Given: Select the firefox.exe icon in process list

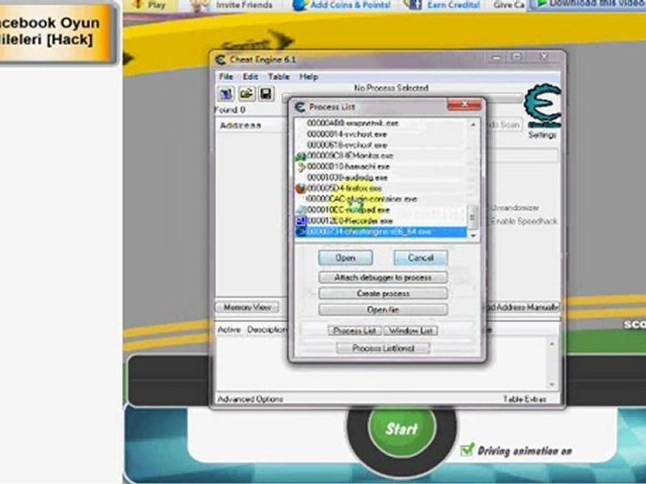Looking at the screenshot, I should pos(301,188).
